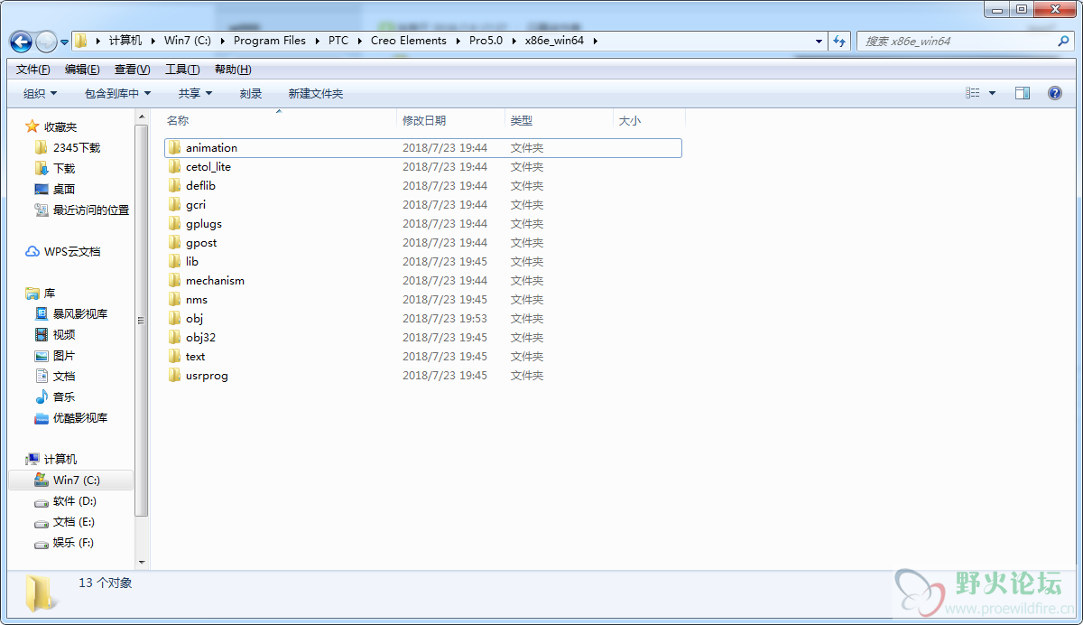
Task: Select the usrprog folder
Action: tap(422, 376)
